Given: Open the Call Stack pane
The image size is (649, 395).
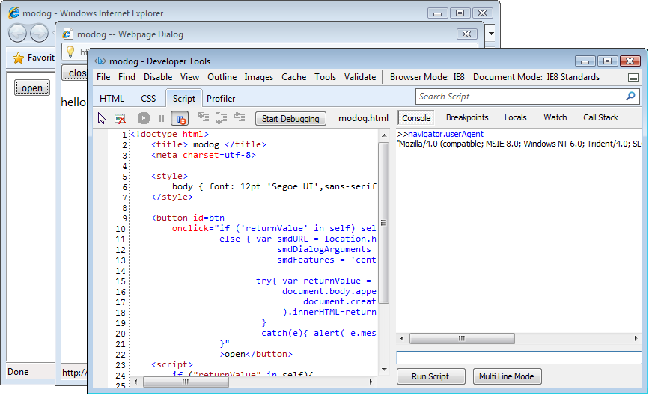Looking at the screenshot, I should (x=600, y=117).
